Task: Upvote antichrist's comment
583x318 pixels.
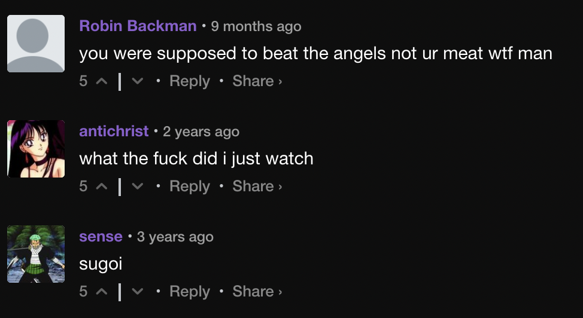Action: coord(102,186)
